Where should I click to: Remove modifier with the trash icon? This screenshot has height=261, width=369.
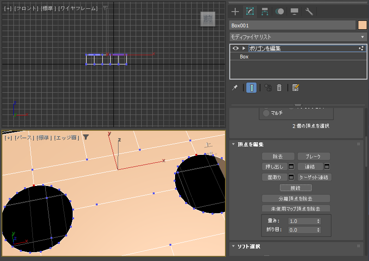click(279, 88)
